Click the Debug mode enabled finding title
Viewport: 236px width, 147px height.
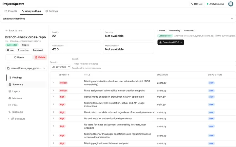[x=114, y=97]
